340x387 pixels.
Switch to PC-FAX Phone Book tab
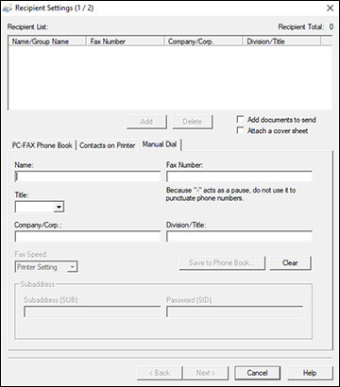coord(42,145)
